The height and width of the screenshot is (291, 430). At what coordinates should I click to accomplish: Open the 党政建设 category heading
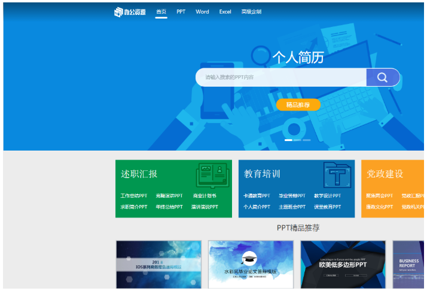(385, 174)
